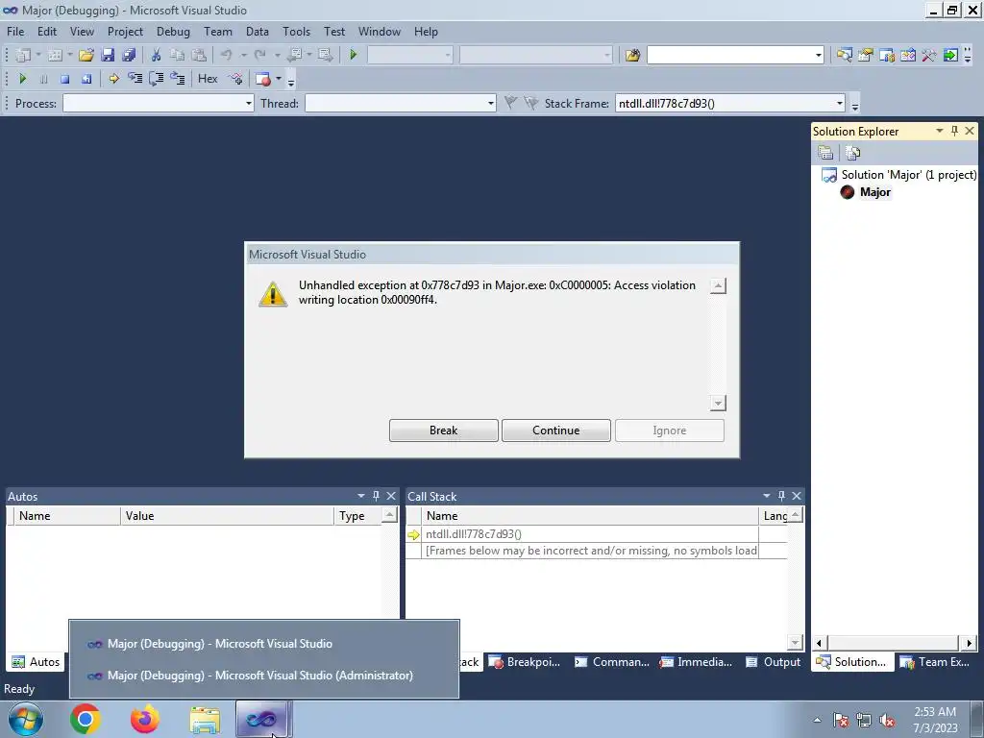Toggle auto-hide pin on Call Stack panel
The image size is (984, 738).
pyautogui.click(x=781, y=496)
